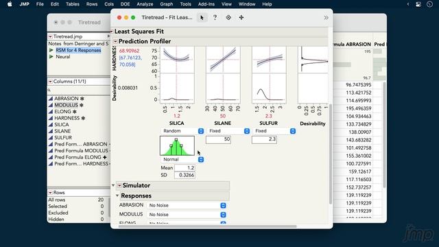Click the Pred Formula ELONG column icon
This screenshot has width=439, height=247.
tap(51, 157)
